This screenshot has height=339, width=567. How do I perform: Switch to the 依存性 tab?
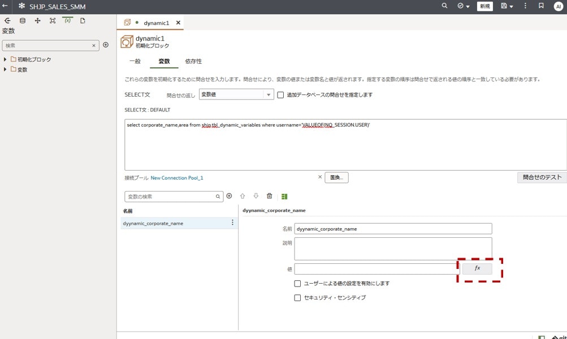tap(193, 62)
